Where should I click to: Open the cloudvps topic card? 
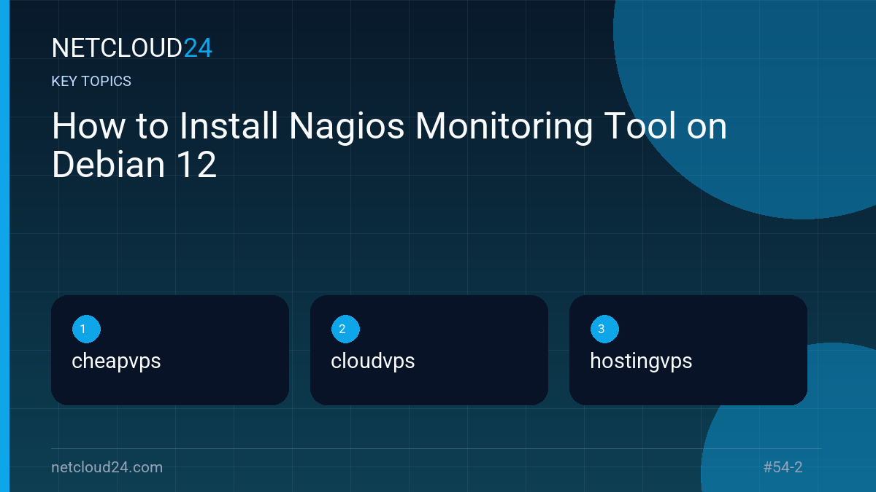(x=429, y=350)
